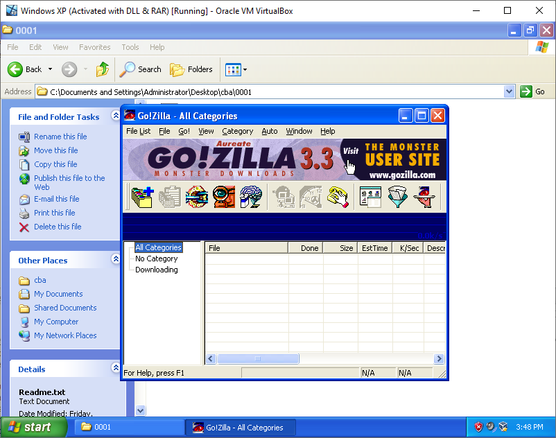The height and width of the screenshot is (438, 556).
Task: Click the Go button beside address bar
Action: [x=532, y=91]
